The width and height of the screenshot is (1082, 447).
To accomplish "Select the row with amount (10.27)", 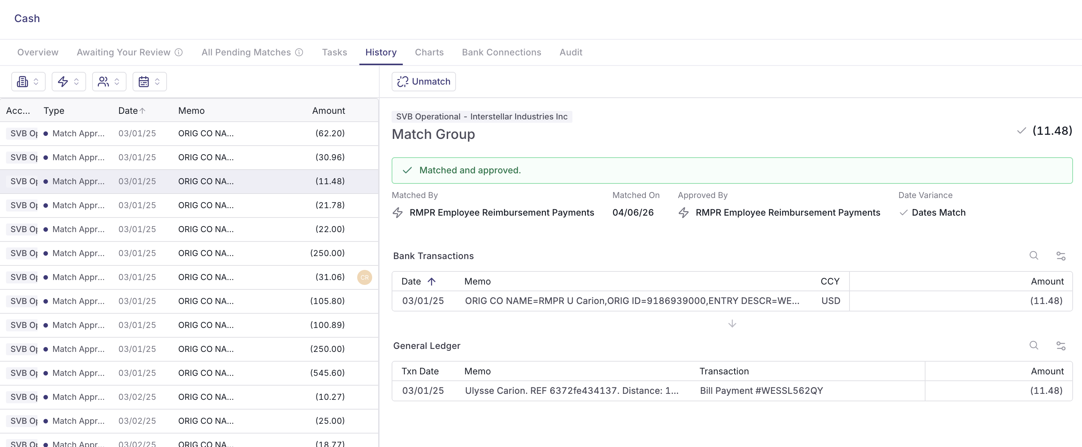I will point(189,397).
